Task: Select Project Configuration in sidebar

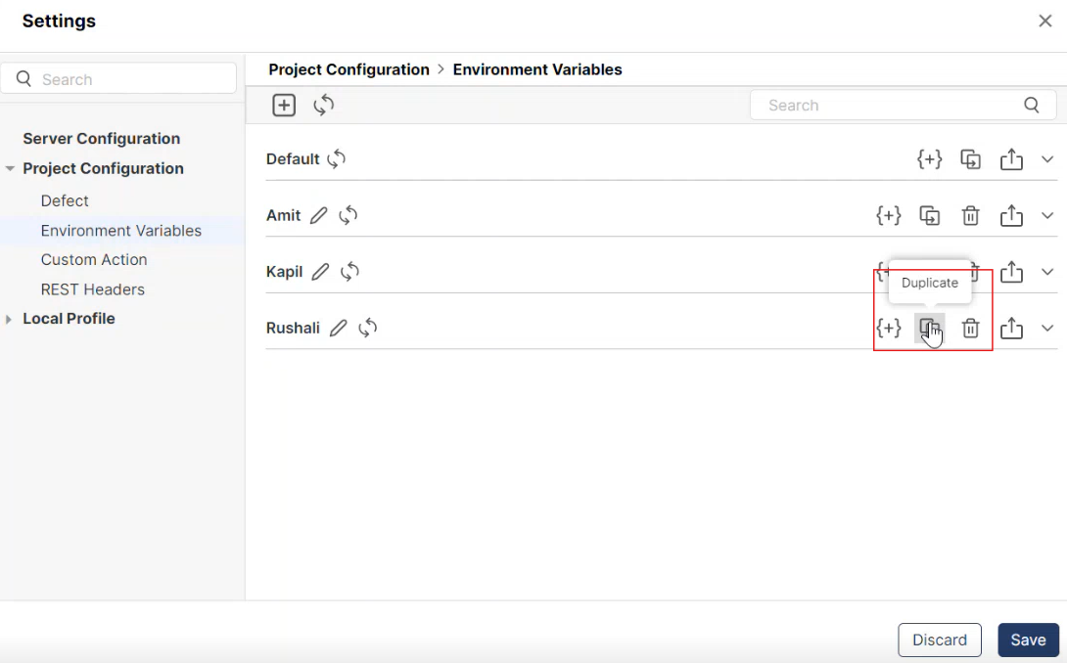Action: click(x=103, y=168)
